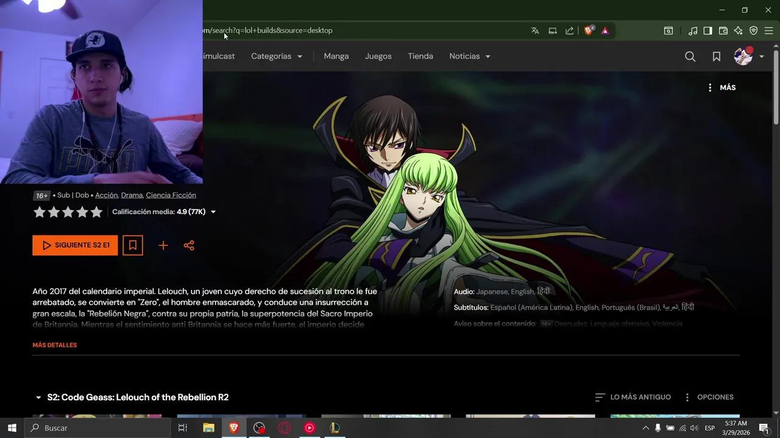
Task: Click the 16+ age rating badge
Action: coord(41,195)
